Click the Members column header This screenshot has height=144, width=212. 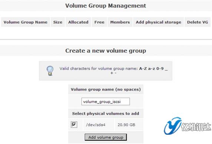[120, 22]
